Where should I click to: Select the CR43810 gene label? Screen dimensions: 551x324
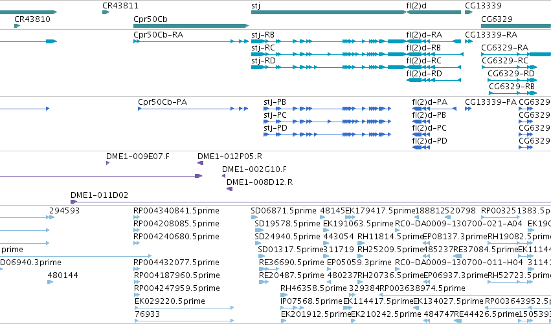pyautogui.click(x=32, y=19)
